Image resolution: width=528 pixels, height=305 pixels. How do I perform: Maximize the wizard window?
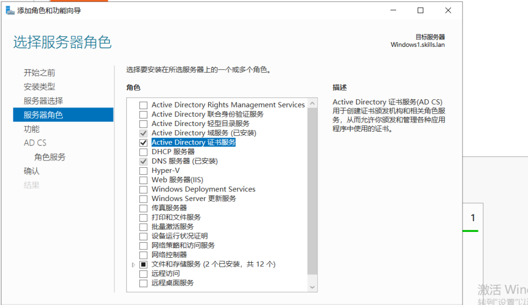[420, 10]
